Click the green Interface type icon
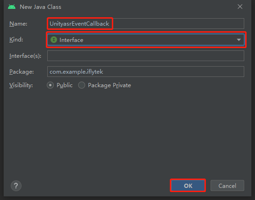Screen dimensions: 255x200 (x=54, y=40)
